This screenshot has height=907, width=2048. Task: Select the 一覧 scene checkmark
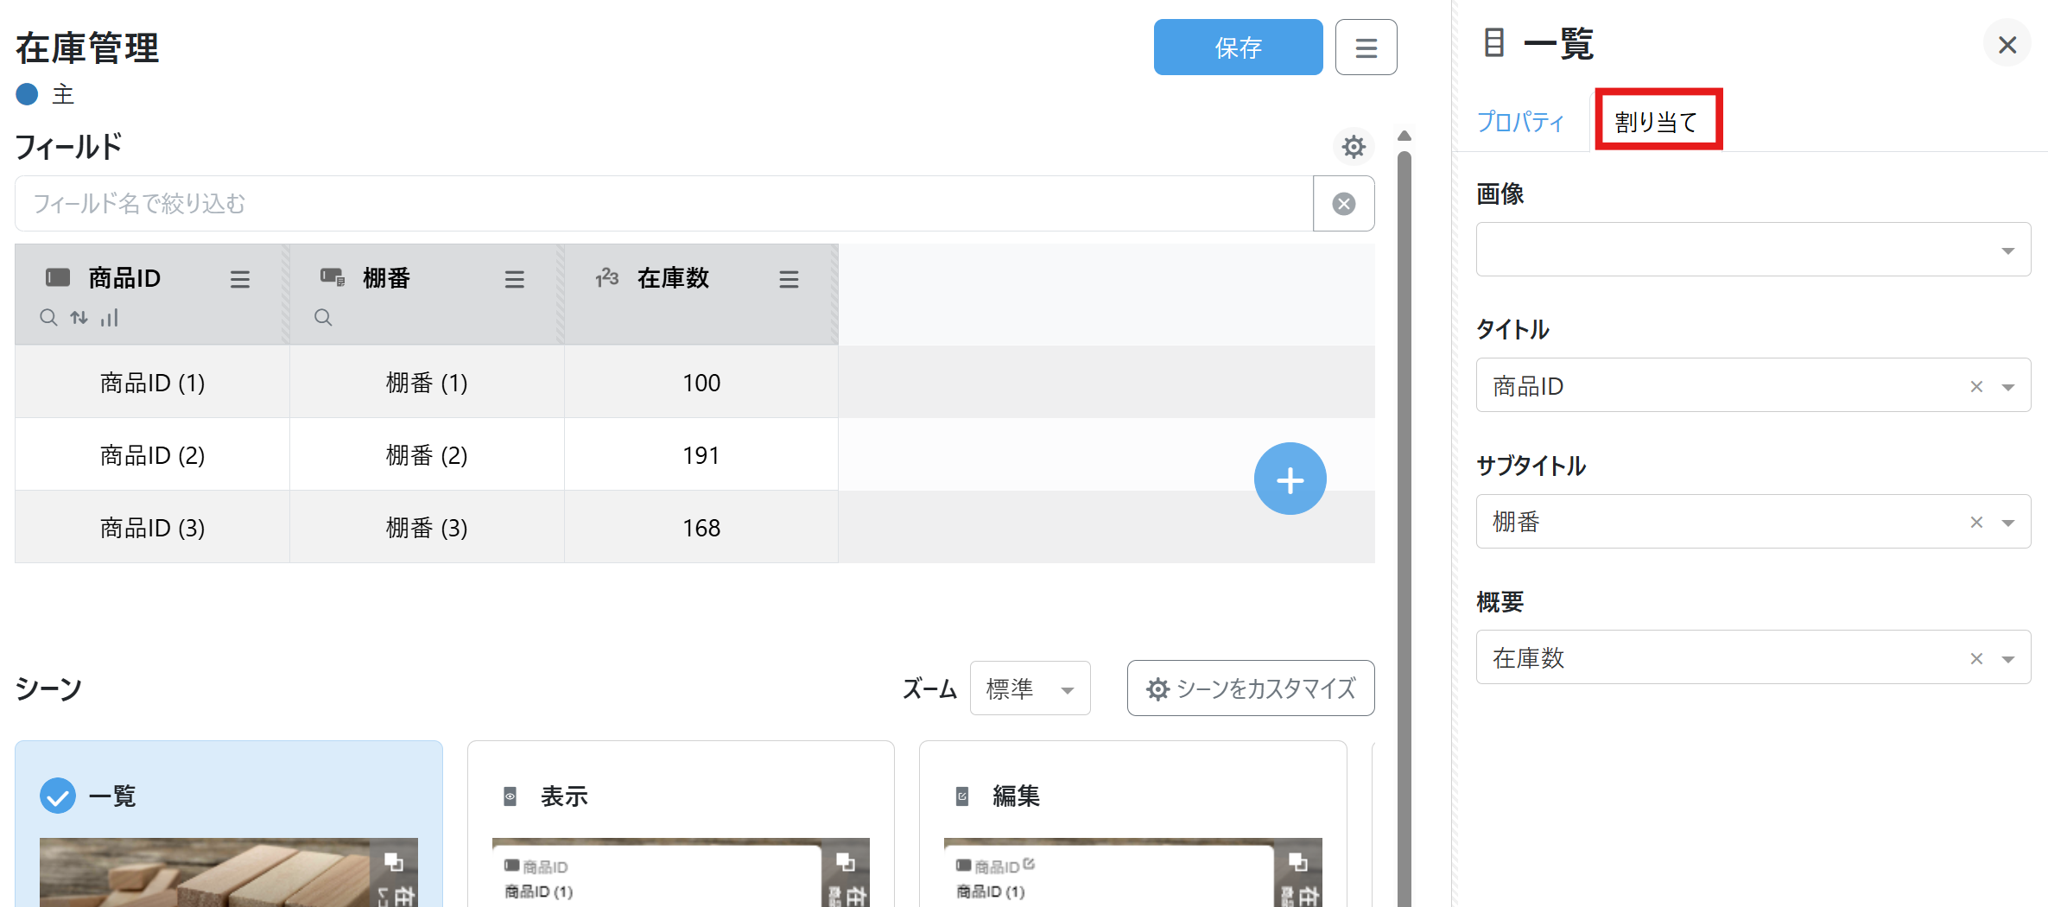pyautogui.click(x=58, y=796)
